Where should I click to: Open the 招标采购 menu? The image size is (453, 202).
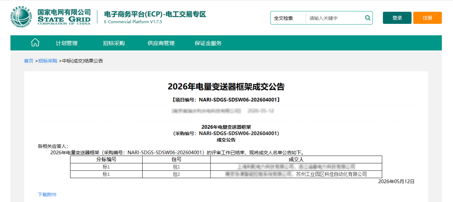(114, 43)
